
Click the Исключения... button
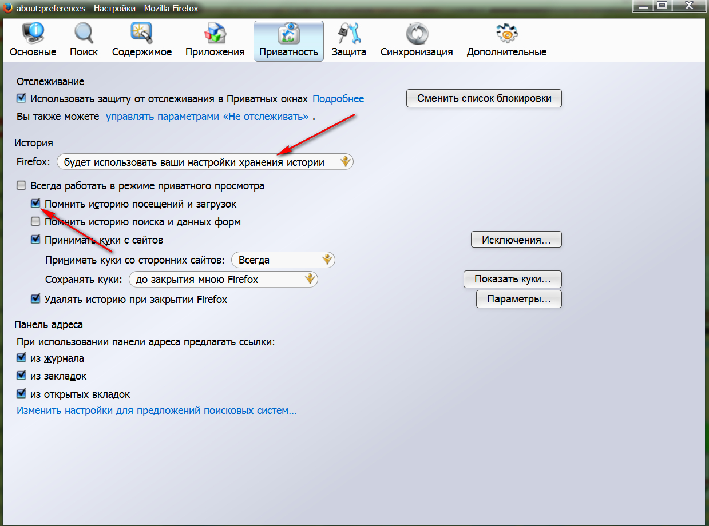[x=516, y=240]
